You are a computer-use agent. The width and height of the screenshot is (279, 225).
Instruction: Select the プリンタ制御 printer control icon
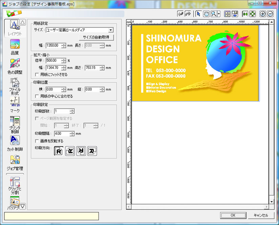(x=15, y=124)
